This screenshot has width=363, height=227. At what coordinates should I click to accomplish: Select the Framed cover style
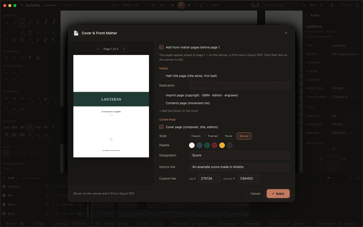tap(213, 136)
